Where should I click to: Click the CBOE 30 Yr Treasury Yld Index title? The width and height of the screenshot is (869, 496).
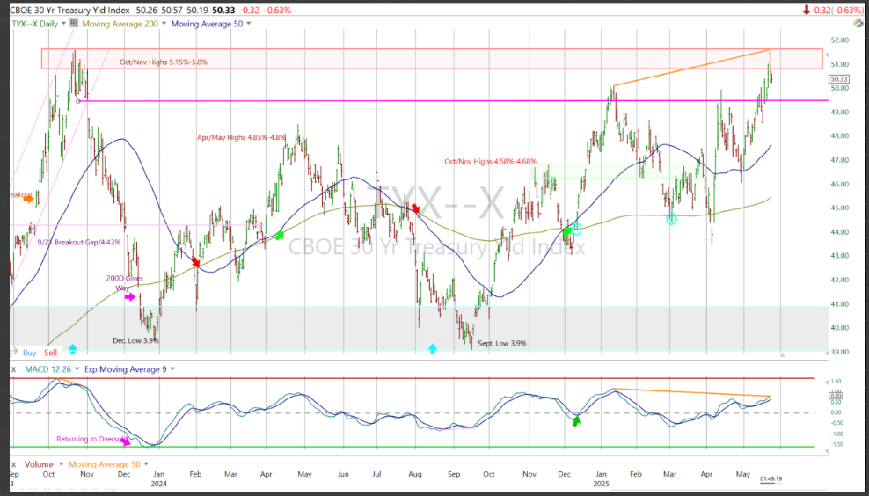tap(70, 10)
